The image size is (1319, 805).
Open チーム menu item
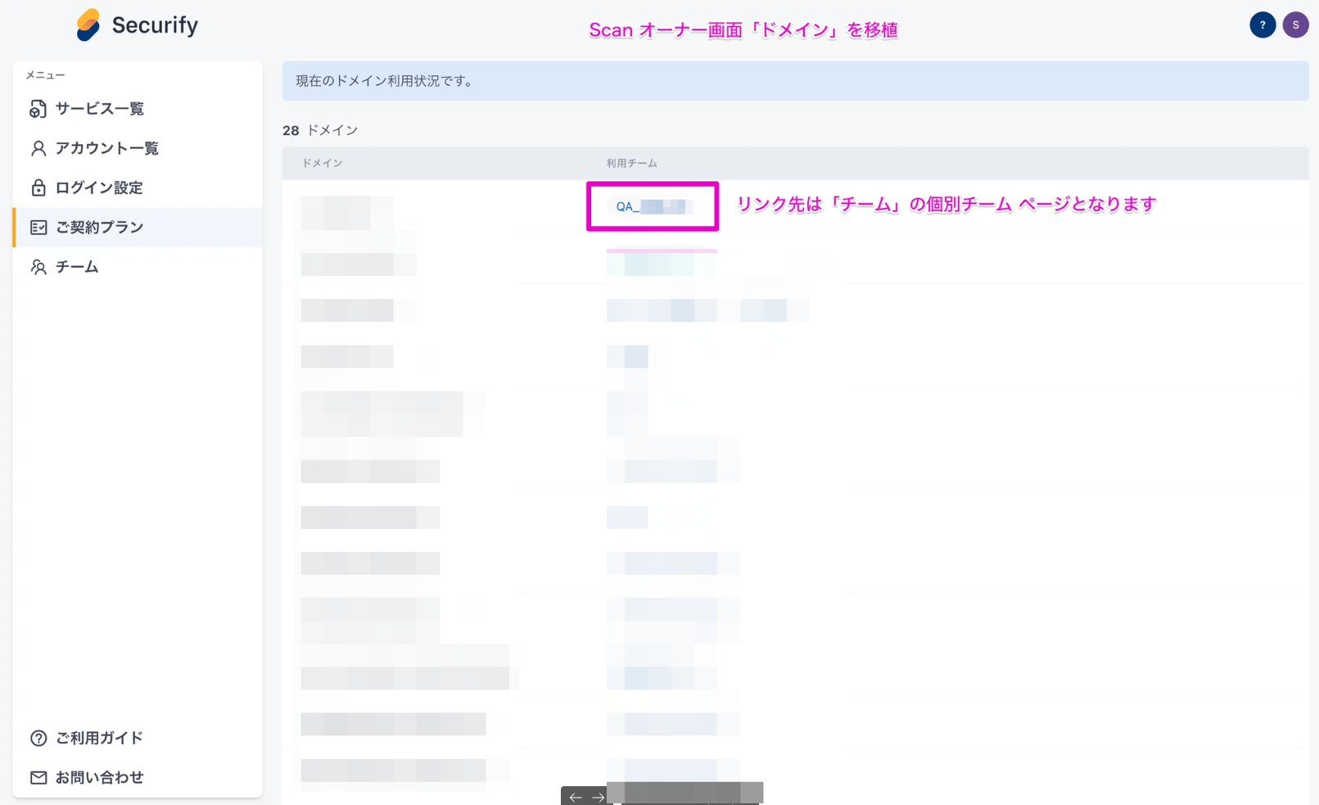(x=138, y=267)
